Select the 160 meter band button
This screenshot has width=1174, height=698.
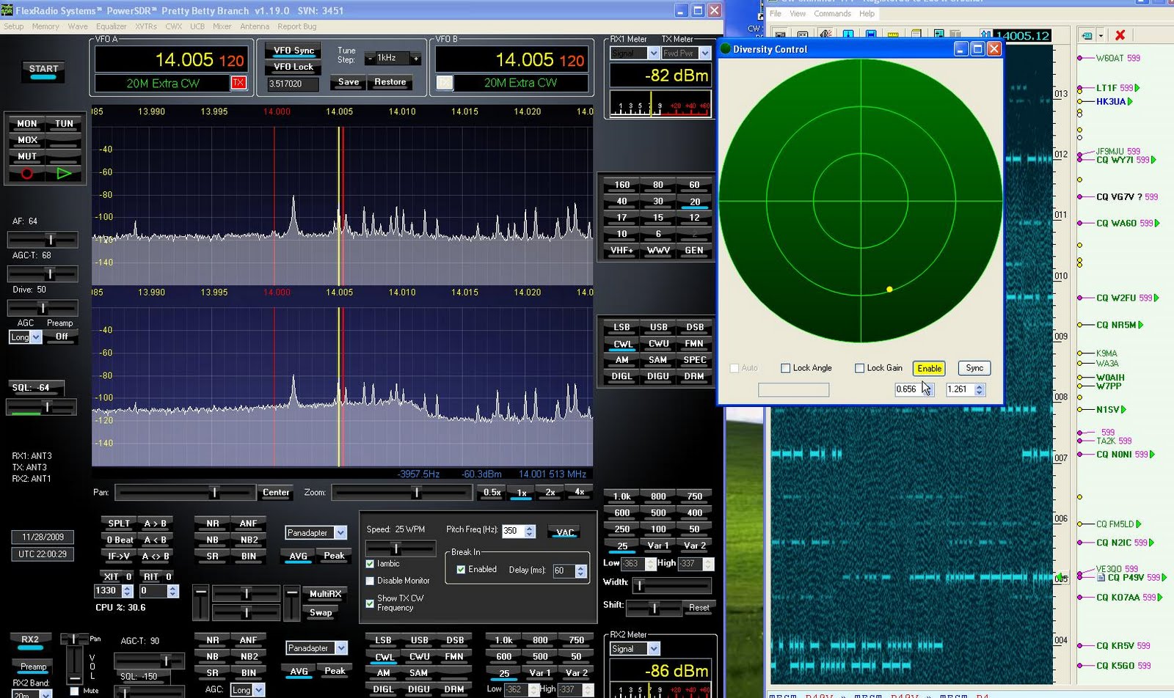621,185
